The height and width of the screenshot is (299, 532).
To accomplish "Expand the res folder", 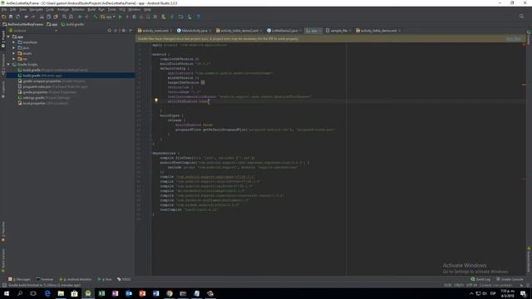I will click(x=14, y=59).
